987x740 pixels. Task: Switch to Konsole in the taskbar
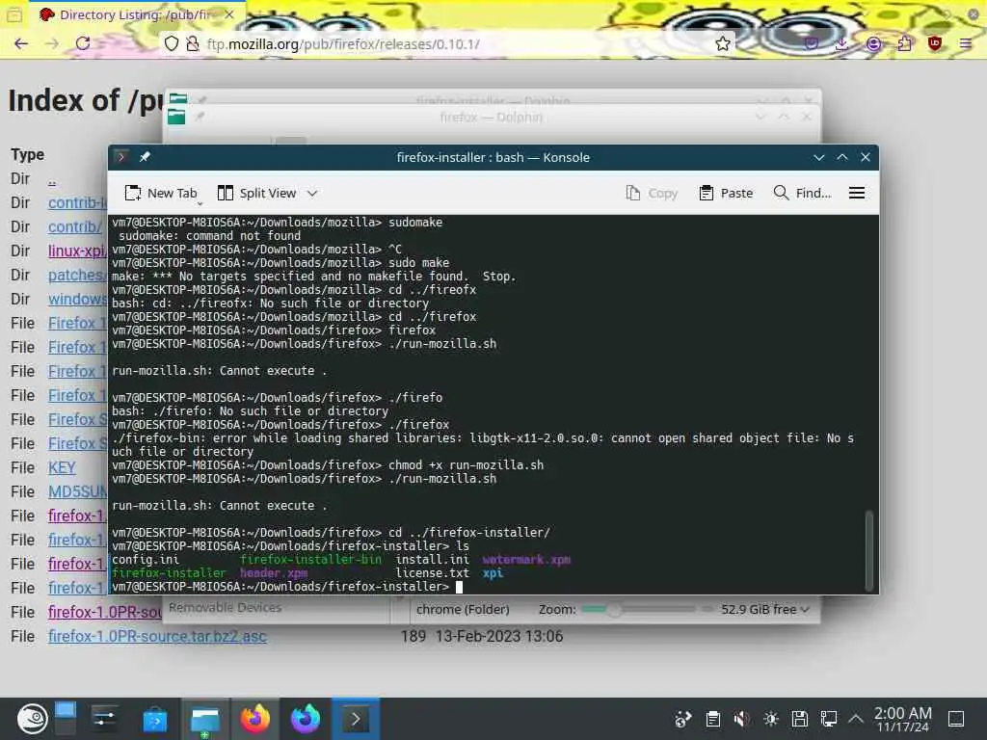coord(356,719)
